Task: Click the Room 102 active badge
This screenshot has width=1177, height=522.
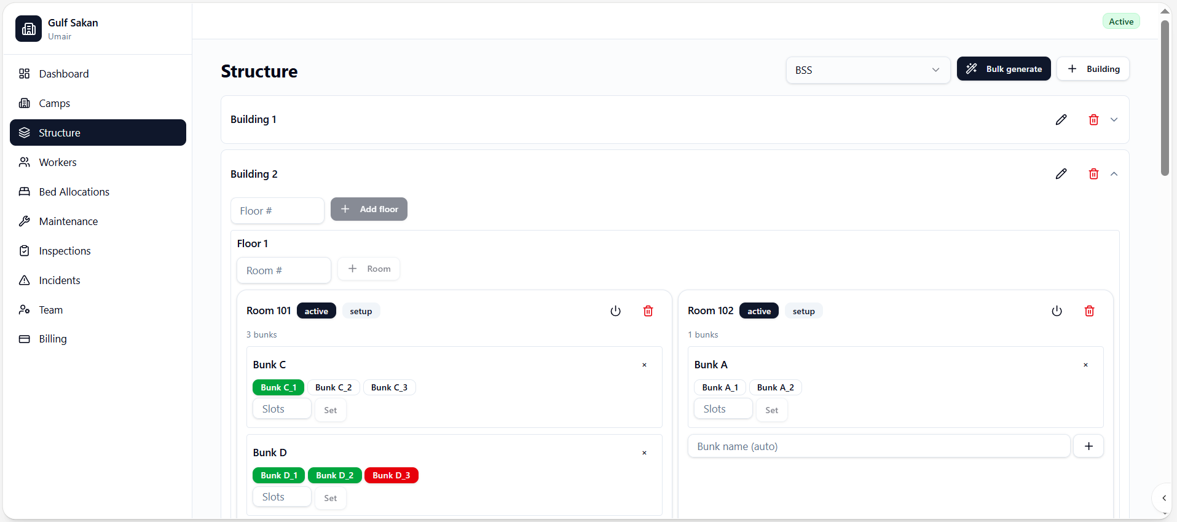Action: coord(759,311)
